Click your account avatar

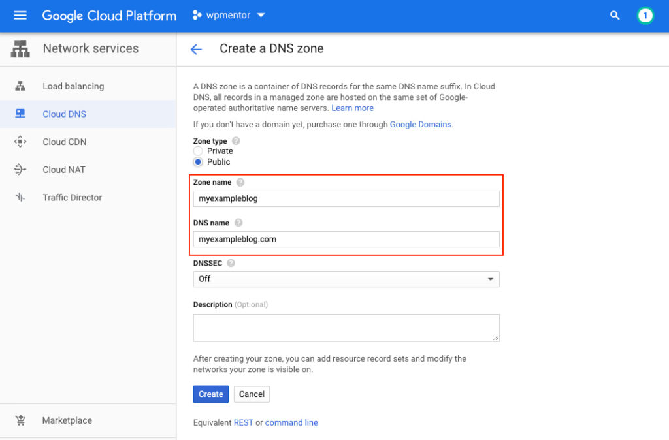pyautogui.click(x=645, y=15)
